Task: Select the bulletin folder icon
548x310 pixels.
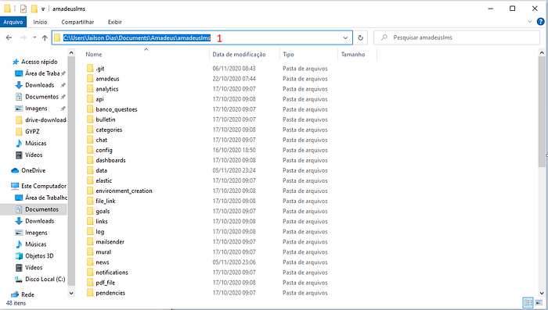Action: tap(90, 119)
